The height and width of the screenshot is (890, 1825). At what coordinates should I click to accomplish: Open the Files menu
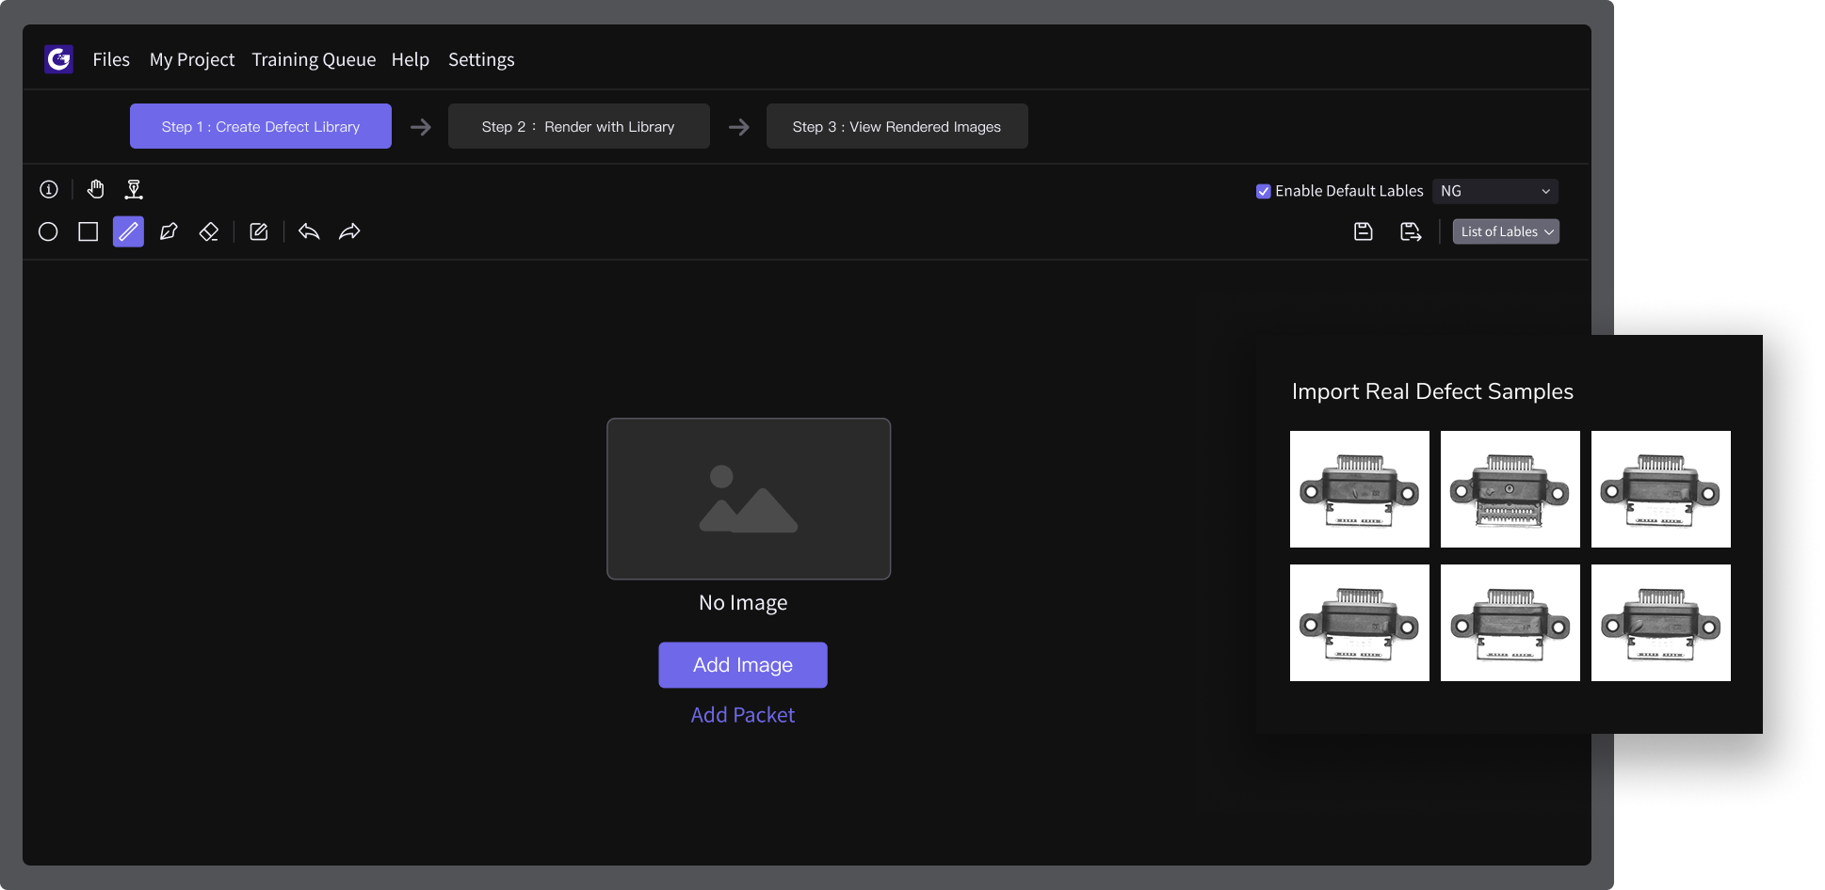click(x=111, y=59)
